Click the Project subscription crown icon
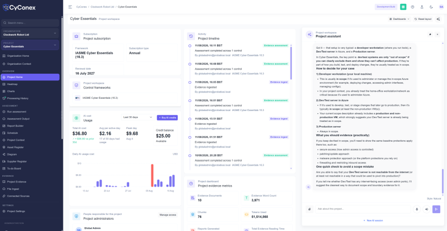The width and height of the screenshot is (447, 231). pos(77,36)
